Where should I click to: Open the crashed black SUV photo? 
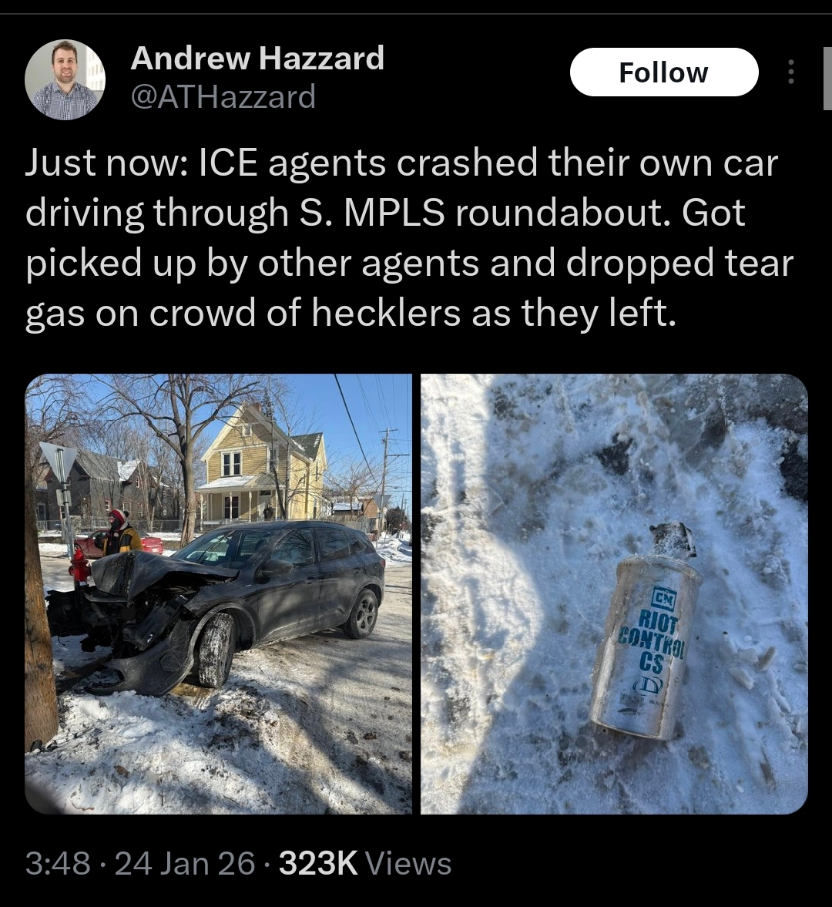(219, 594)
